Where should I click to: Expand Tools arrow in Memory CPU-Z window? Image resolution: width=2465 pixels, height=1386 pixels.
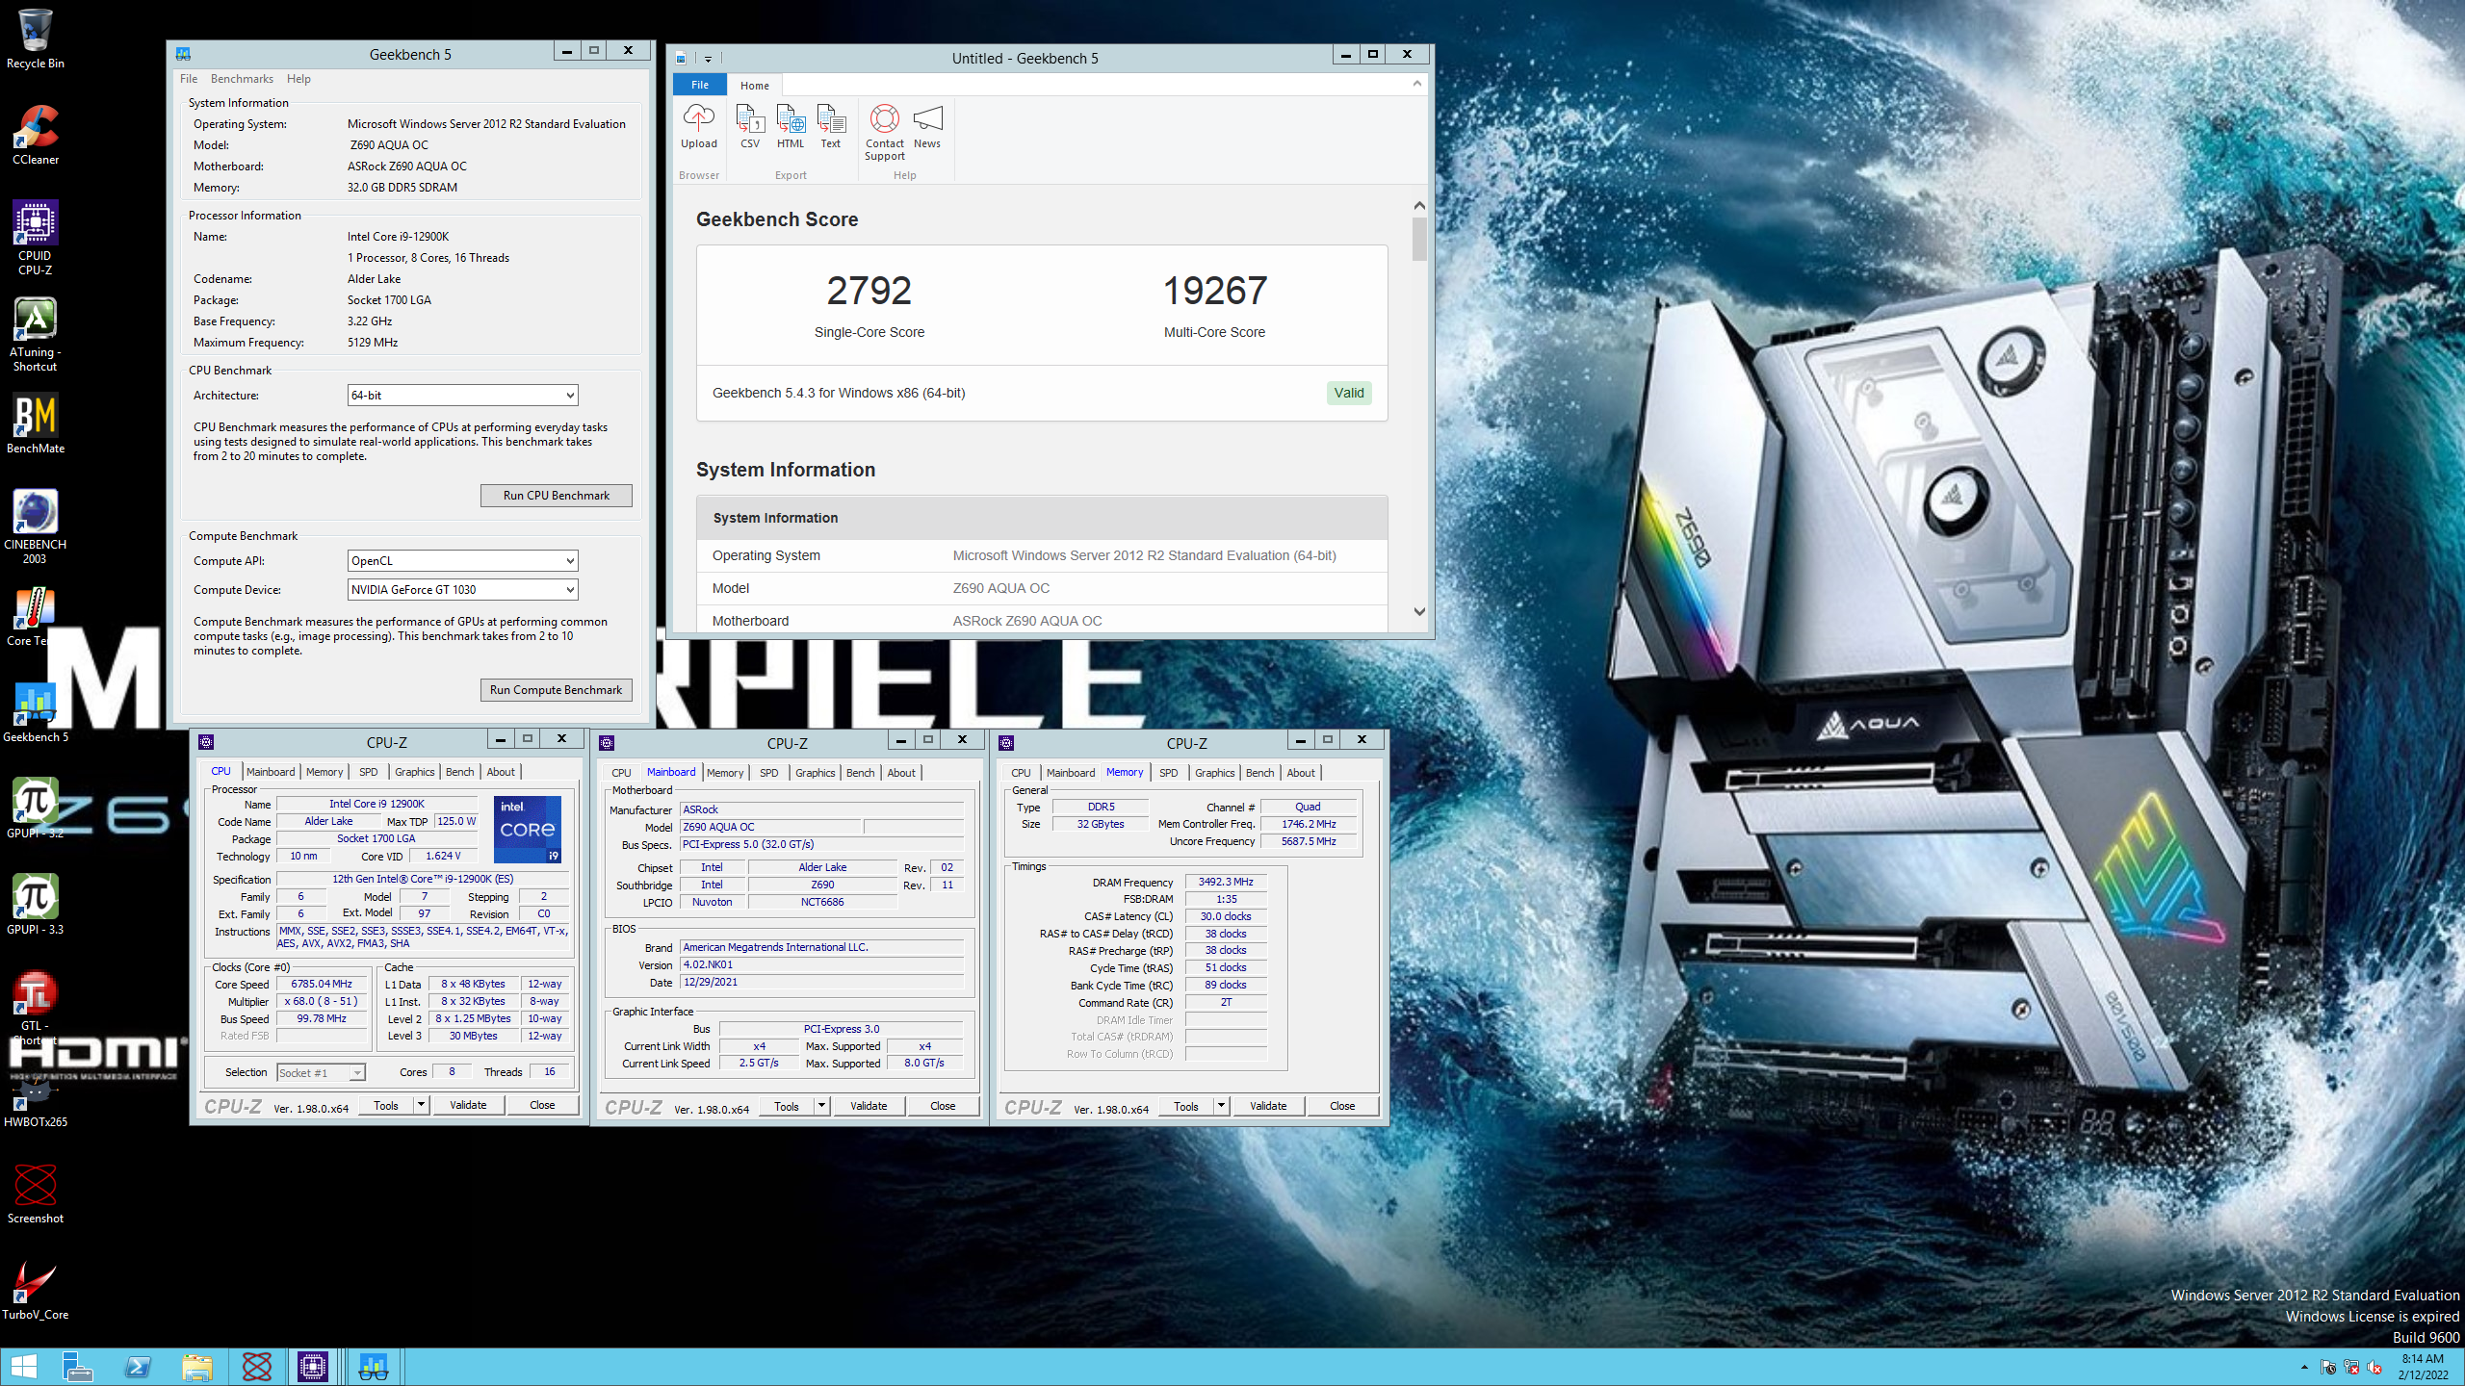1221,1106
